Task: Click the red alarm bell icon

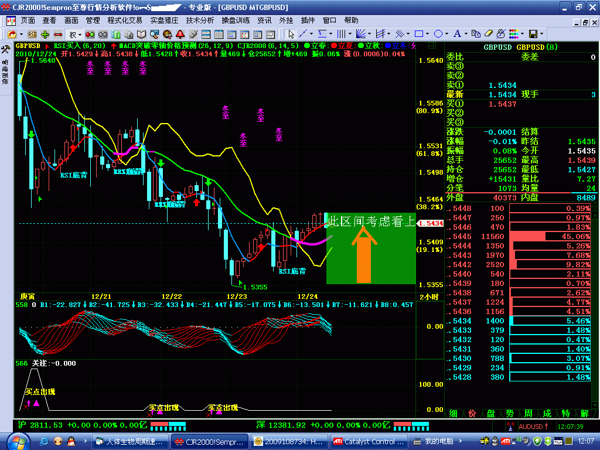Action: [180, 35]
